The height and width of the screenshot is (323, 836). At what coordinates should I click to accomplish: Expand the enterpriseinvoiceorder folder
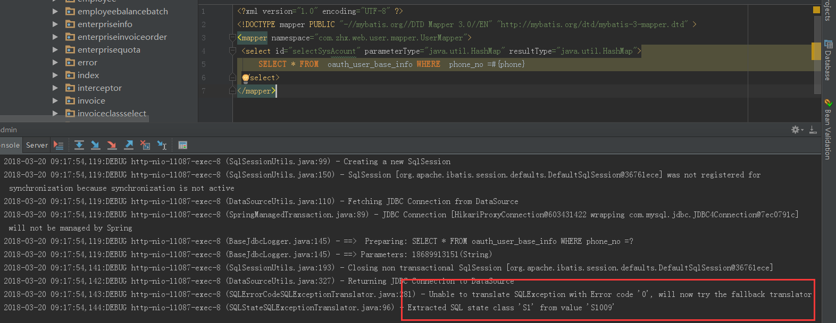(55, 37)
